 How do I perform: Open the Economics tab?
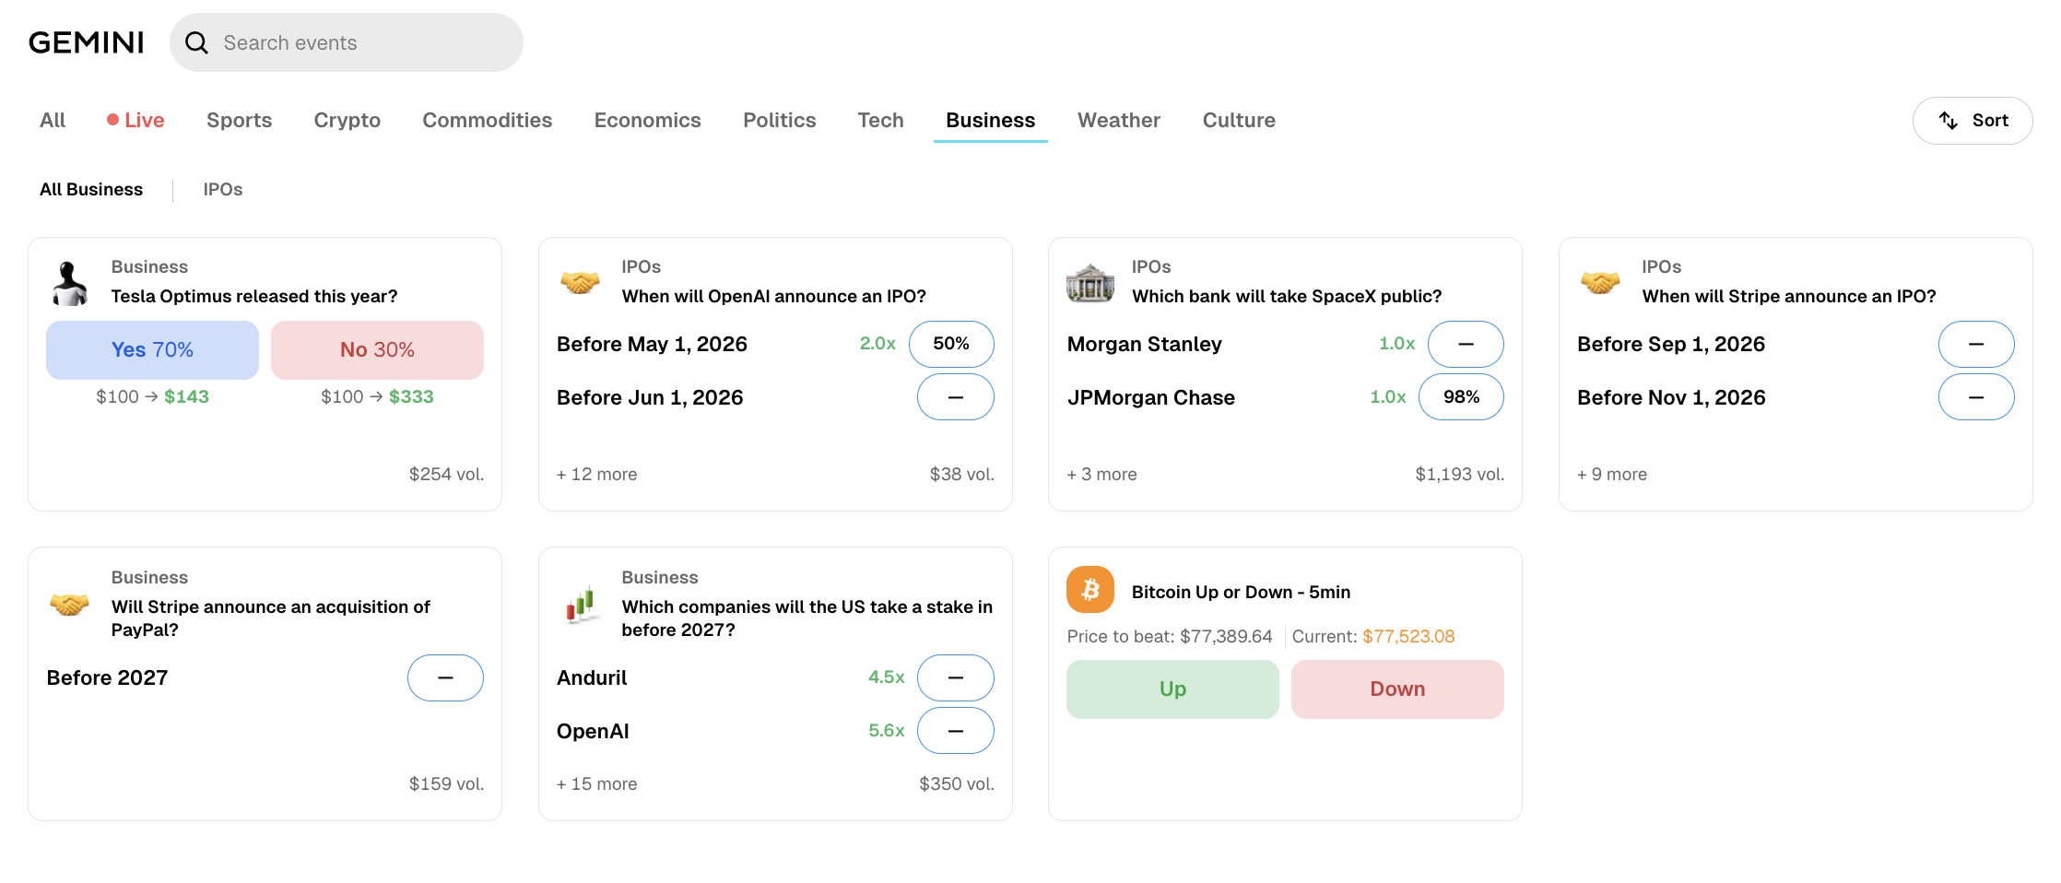click(647, 120)
